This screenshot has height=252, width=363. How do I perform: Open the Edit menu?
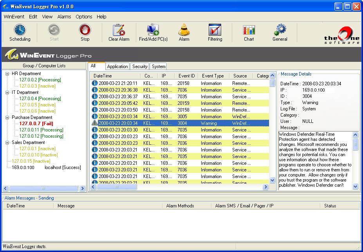click(x=33, y=17)
